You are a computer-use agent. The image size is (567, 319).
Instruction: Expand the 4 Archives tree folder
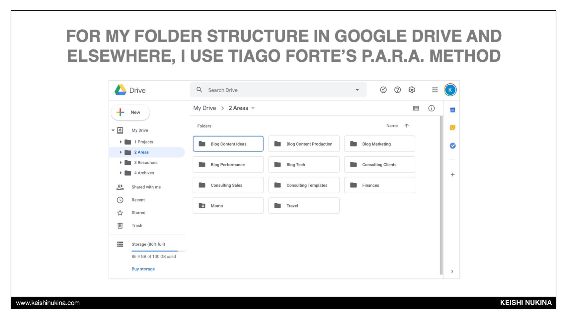(121, 173)
